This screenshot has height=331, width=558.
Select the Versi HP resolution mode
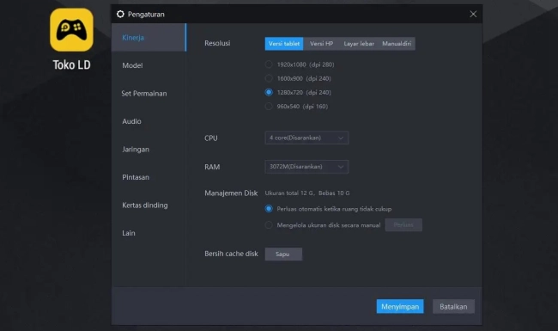pos(321,44)
